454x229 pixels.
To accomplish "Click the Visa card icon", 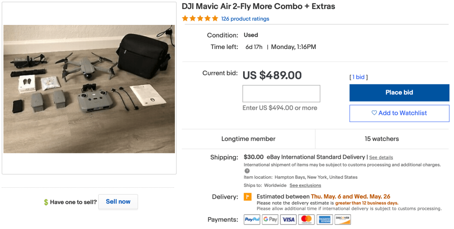I will point(289,219).
